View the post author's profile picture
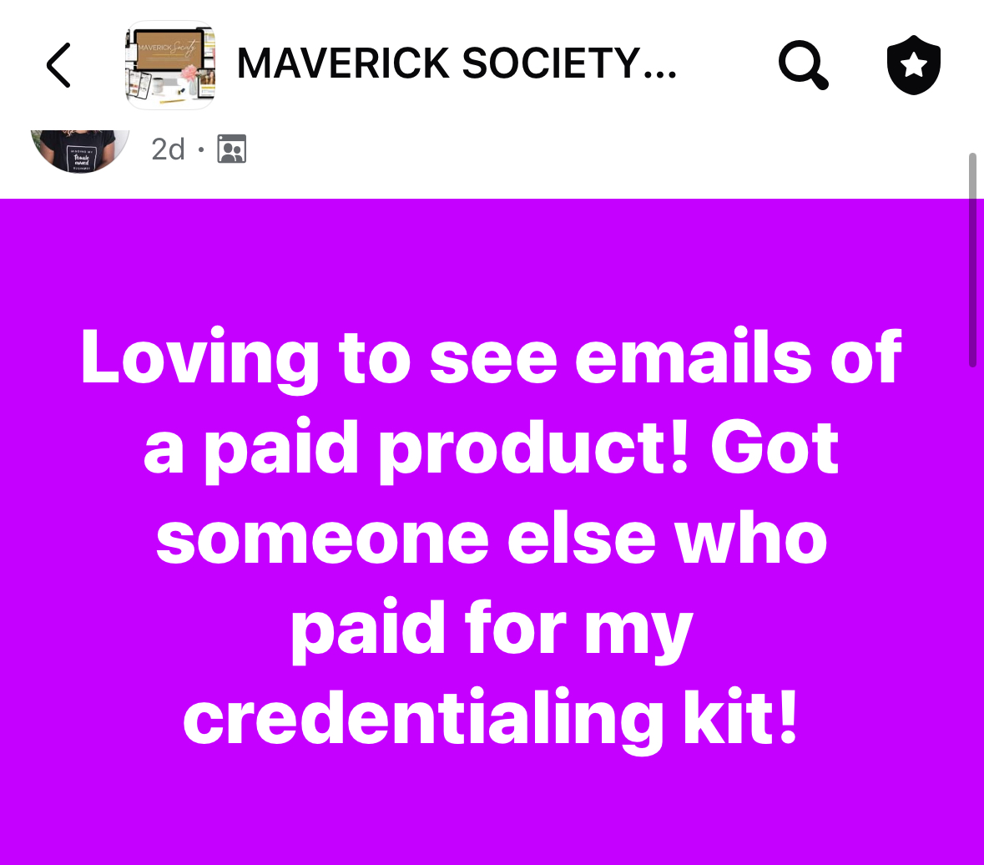 tap(79, 151)
